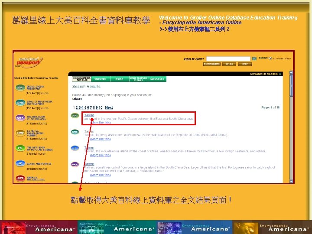This screenshot has width=312, height=234.
Task: Select the All Grolier Online search radio button
Action: 270,58
